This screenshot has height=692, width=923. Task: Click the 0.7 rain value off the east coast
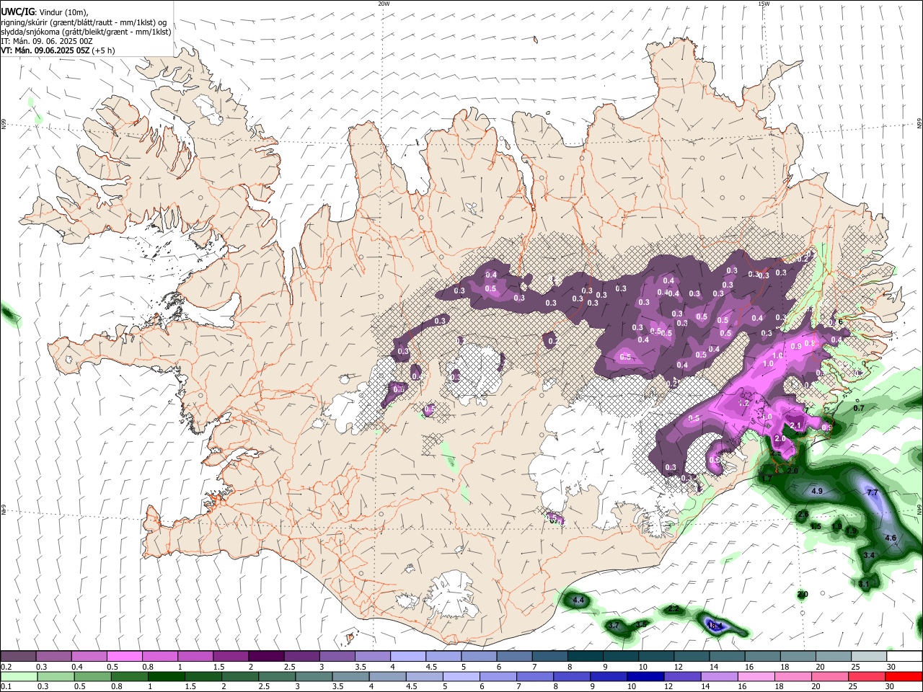click(859, 408)
